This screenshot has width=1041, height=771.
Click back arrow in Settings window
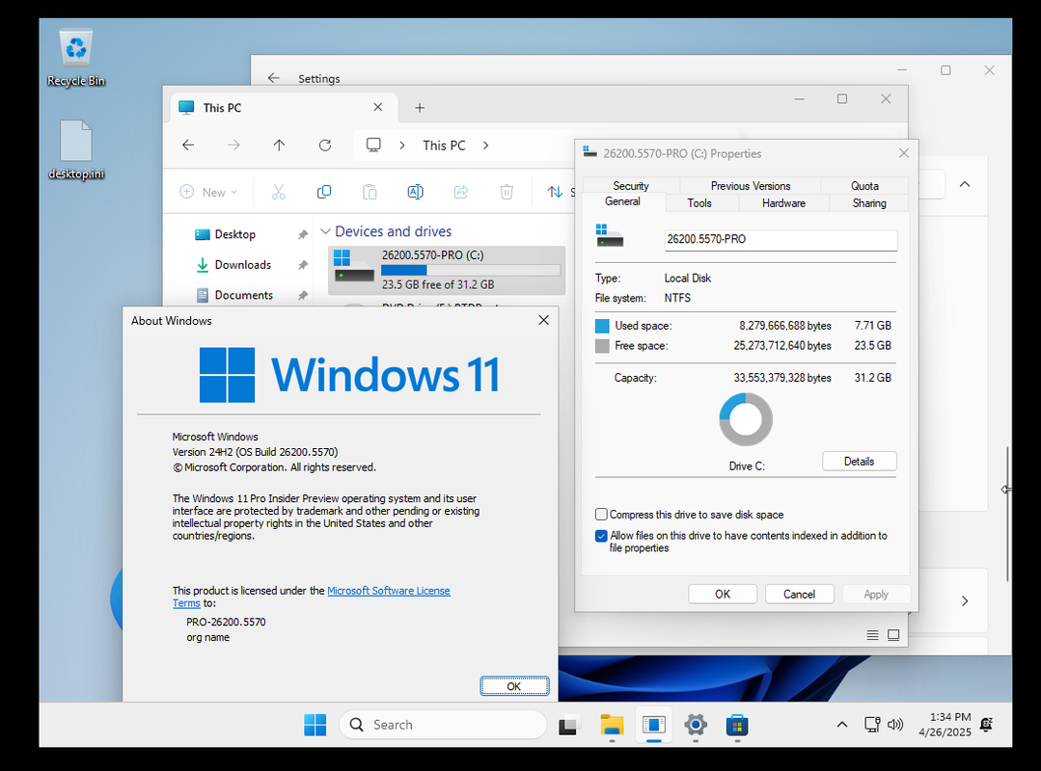274,78
